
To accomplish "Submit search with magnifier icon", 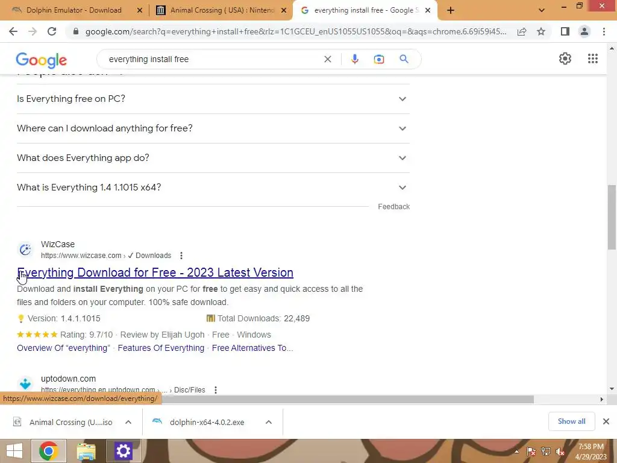I will 404,59.
